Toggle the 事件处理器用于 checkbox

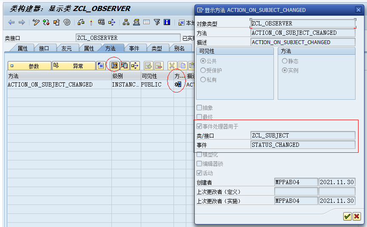click(199, 126)
